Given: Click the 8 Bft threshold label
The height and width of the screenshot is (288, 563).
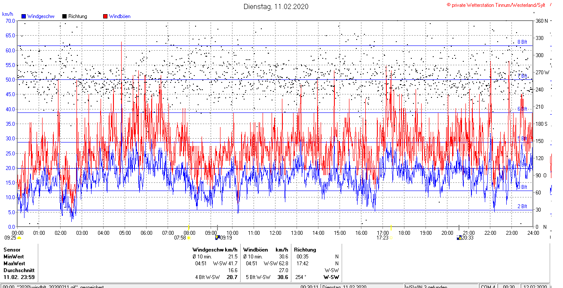Looking at the screenshot, I should pos(522,42).
